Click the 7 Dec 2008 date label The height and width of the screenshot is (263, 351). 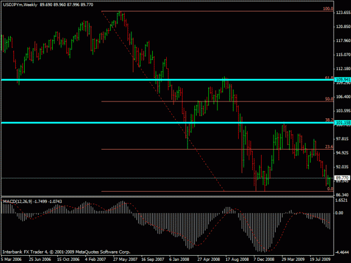click(264, 259)
